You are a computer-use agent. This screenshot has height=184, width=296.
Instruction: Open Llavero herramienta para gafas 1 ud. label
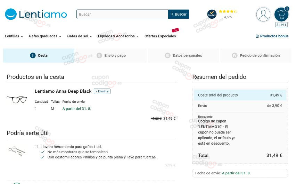[x=71, y=147]
